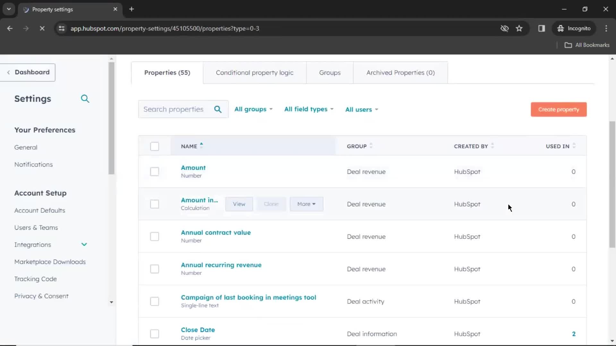Go back with the browser back arrow

(10, 29)
